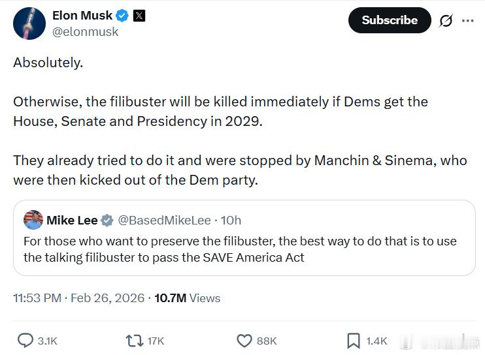Click Mike Lee's verified checkmark badge
The width and height of the screenshot is (485, 355).
(x=108, y=221)
